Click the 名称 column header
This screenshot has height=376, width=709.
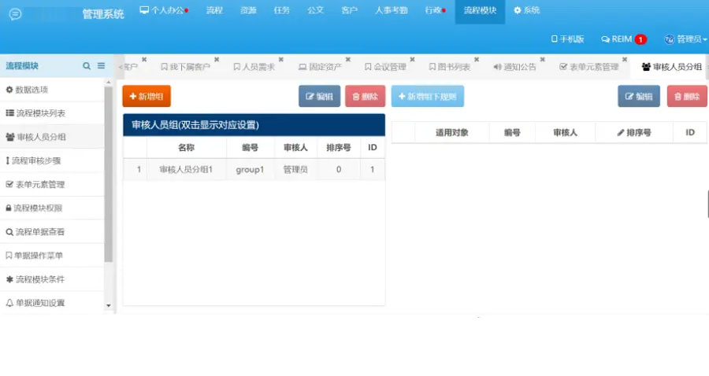coord(186,148)
